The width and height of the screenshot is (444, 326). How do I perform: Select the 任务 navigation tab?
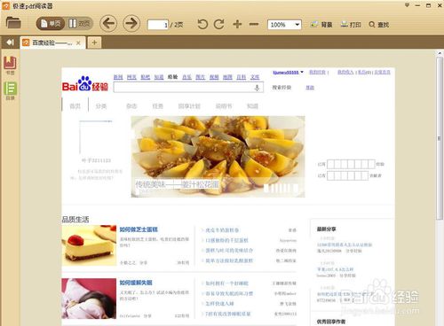tap(157, 106)
